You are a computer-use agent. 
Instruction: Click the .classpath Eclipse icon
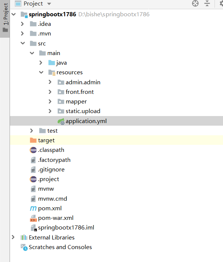33,150
